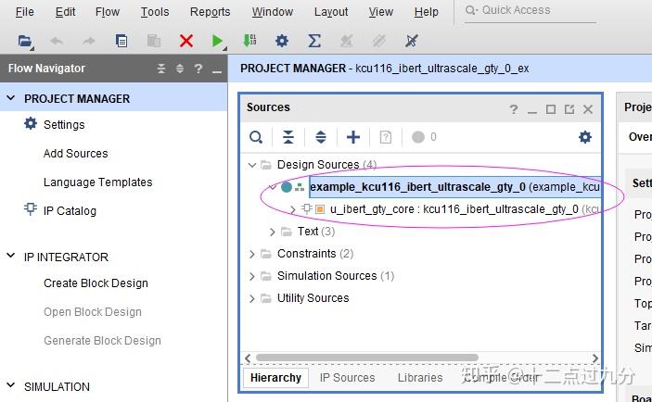This screenshot has height=402, width=652.
Task: Collapse the PROJECT MANAGER section
Action: [11, 98]
